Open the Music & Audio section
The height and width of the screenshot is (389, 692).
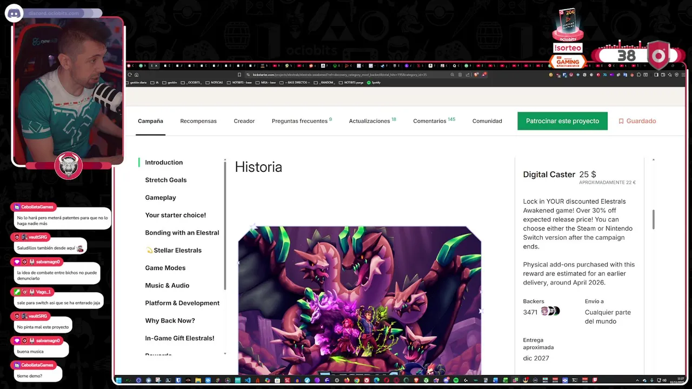tap(167, 285)
